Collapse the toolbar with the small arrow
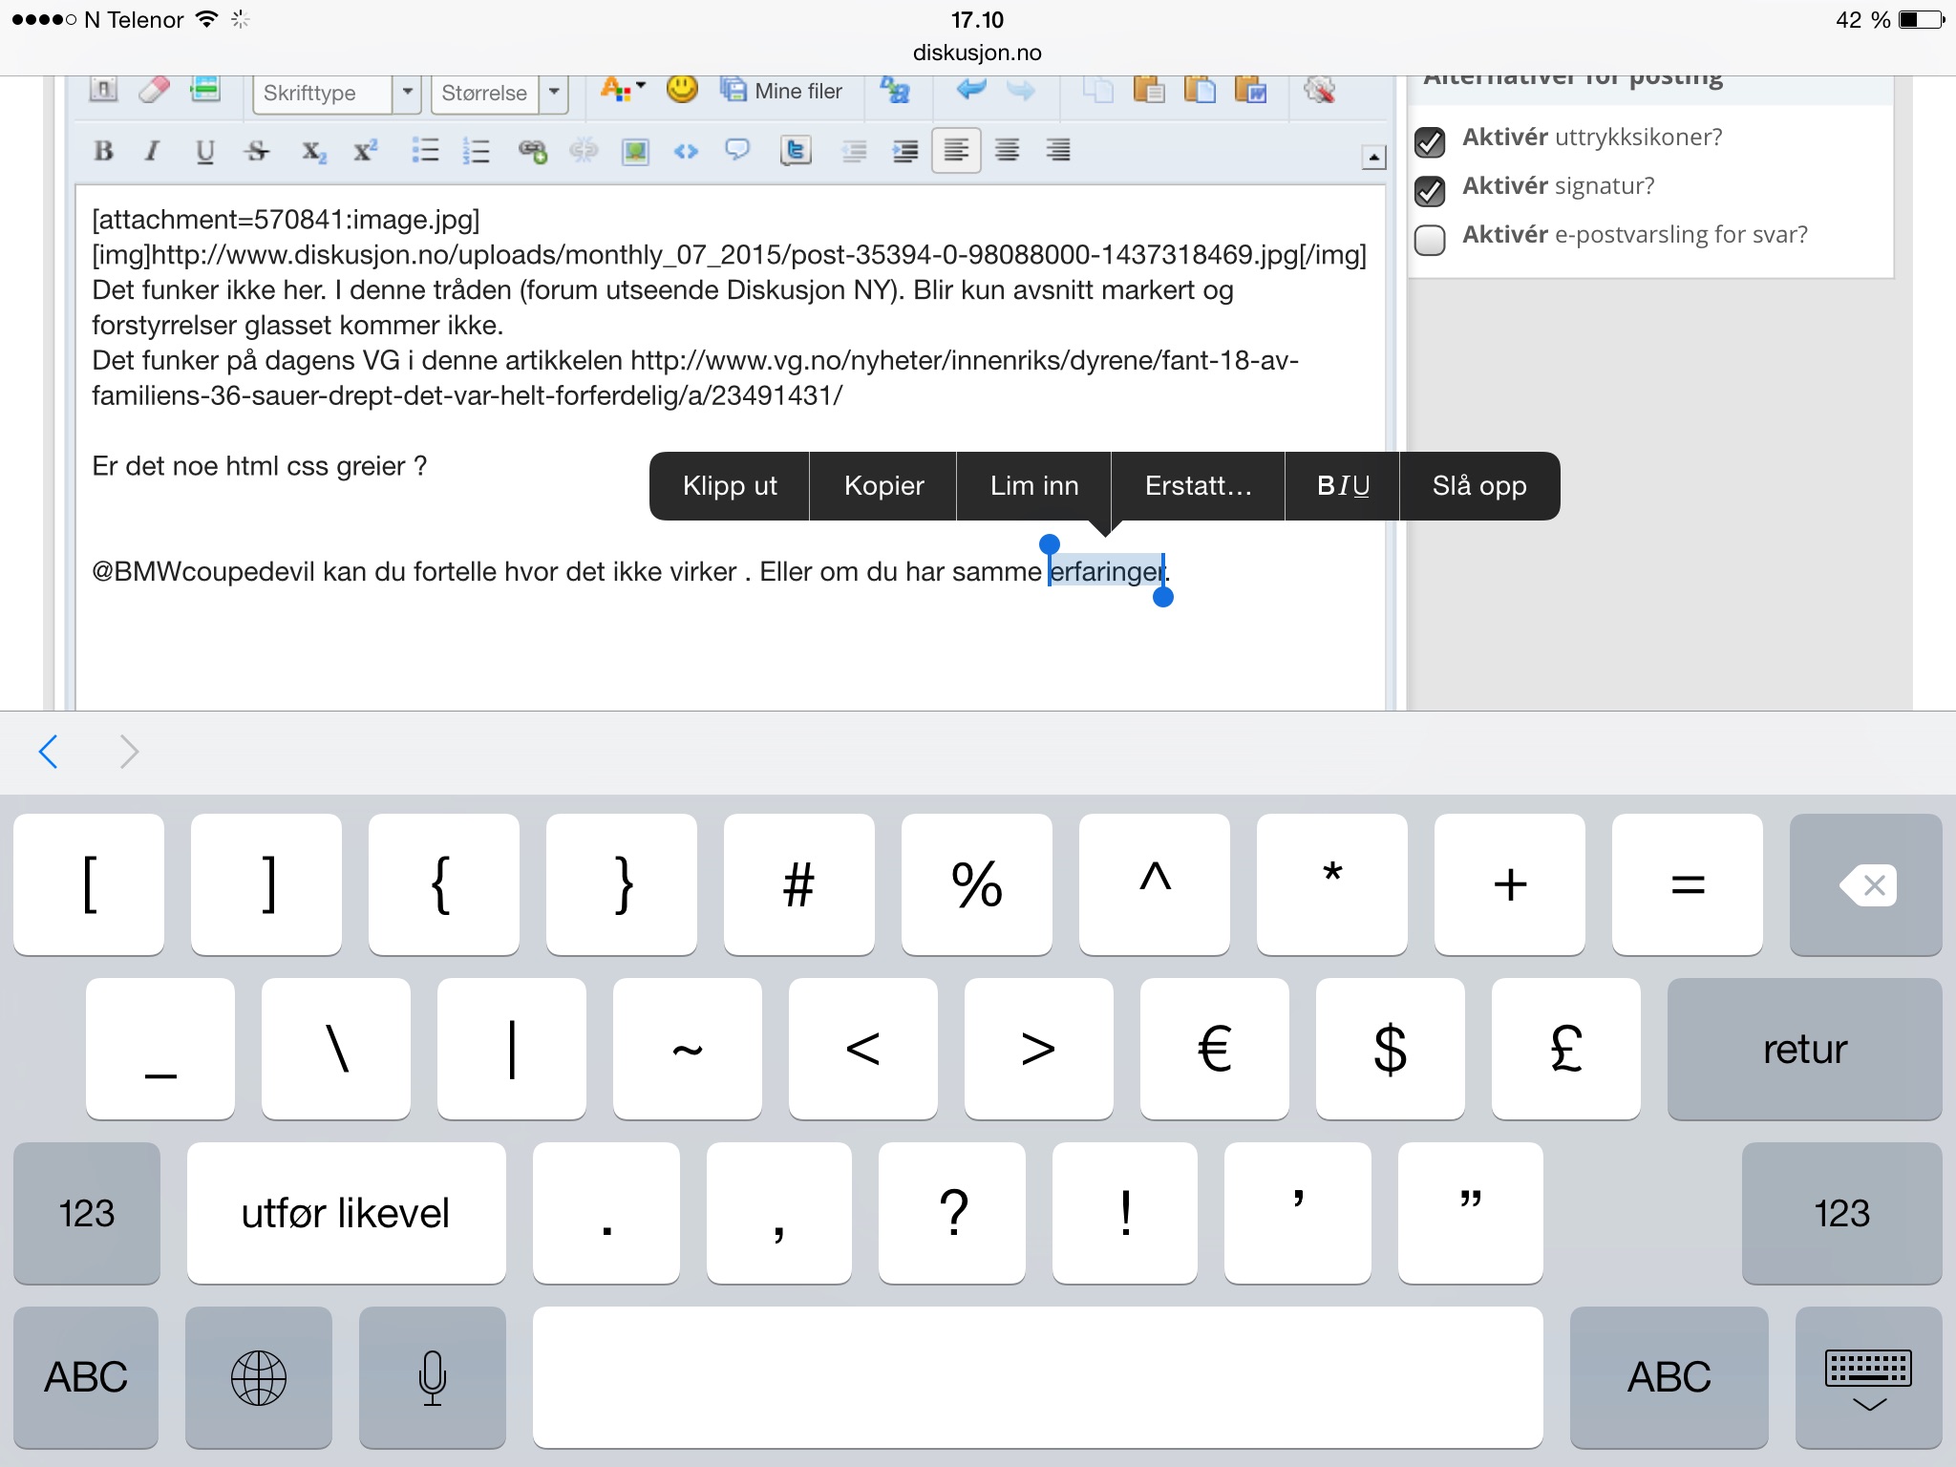This screenshot has width=1956, height=1467. [1373, 158]
